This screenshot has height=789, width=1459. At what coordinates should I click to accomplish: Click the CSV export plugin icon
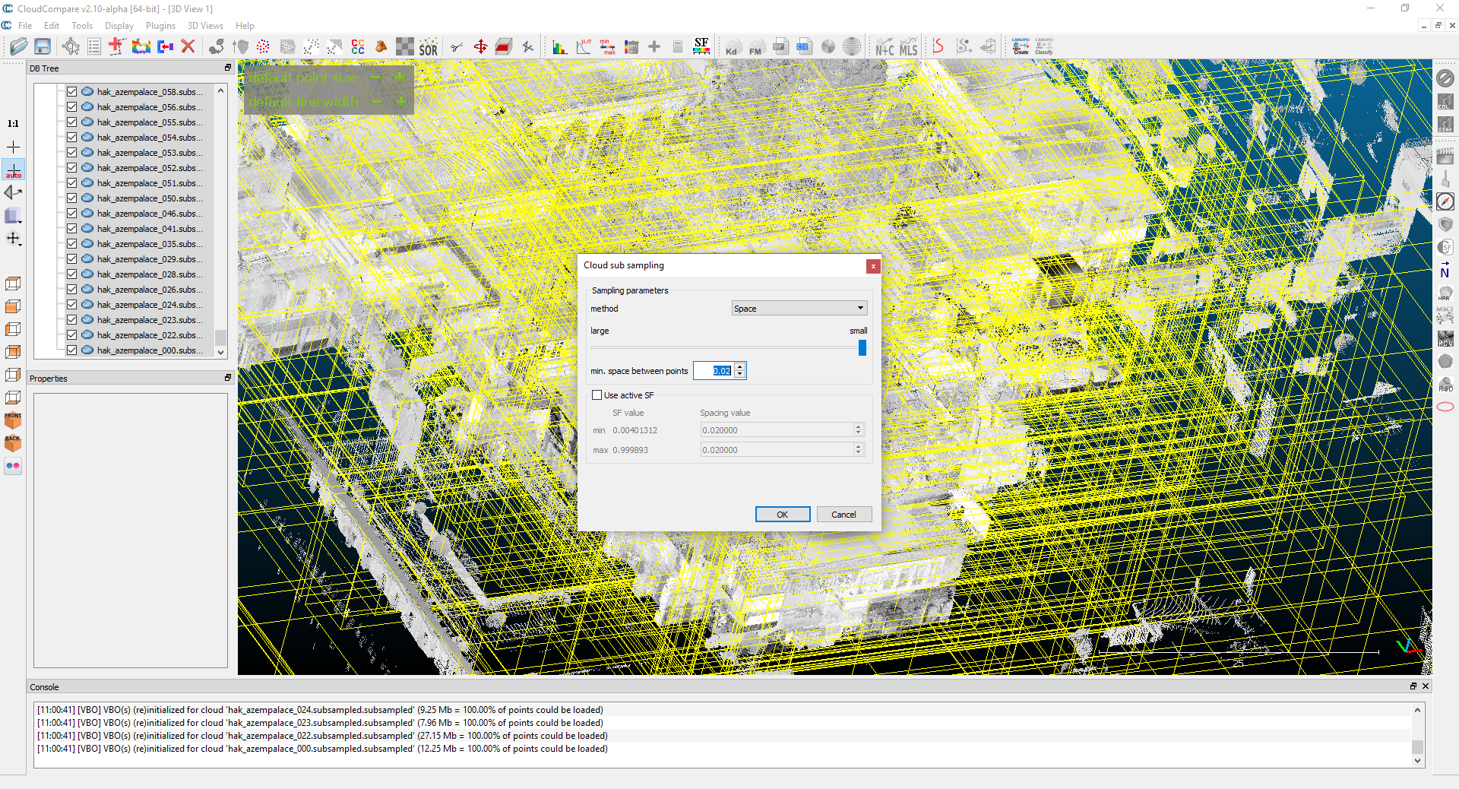[x=804, y=47]
